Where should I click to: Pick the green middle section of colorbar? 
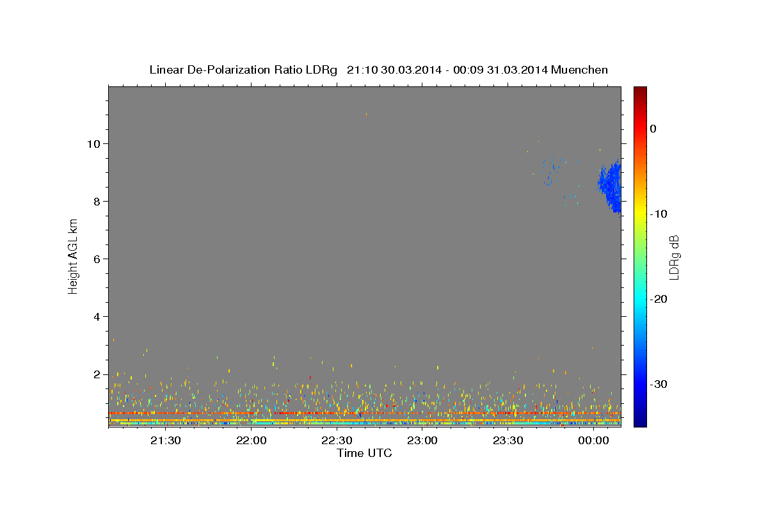tap(640, 256)
